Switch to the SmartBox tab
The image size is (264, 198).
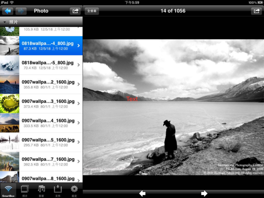click(8, 191)
